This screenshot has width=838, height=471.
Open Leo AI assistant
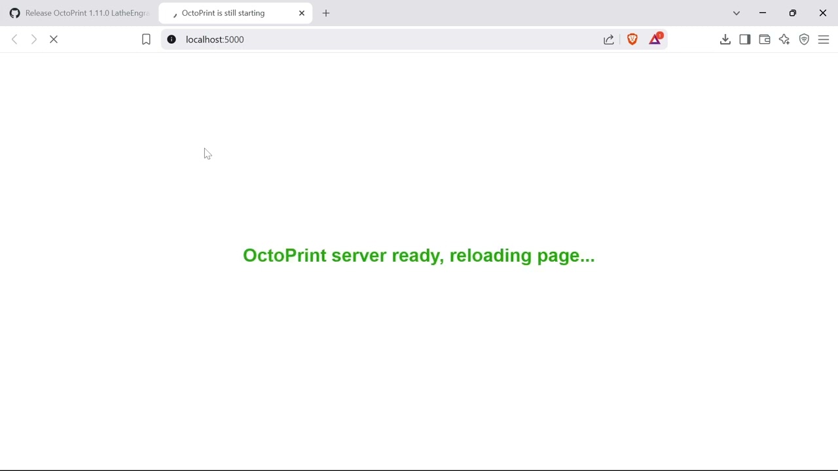(x=784, y=39)
